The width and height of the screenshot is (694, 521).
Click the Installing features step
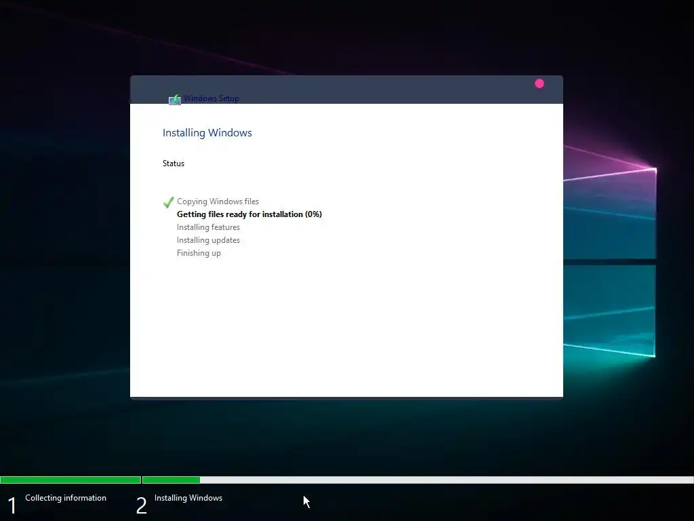[208, 227]
